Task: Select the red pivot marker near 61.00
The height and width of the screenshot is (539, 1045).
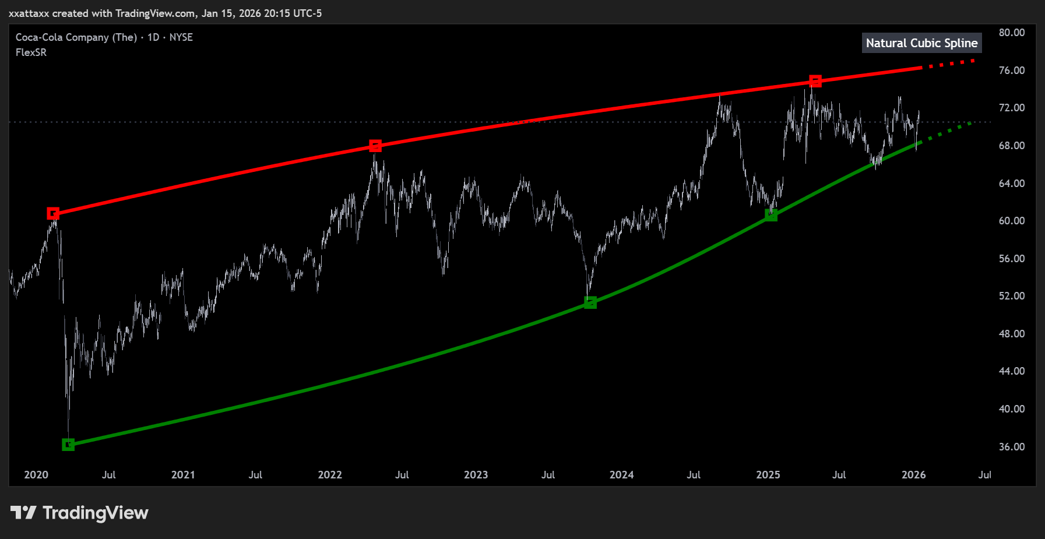Action: [x=53, y=214]
